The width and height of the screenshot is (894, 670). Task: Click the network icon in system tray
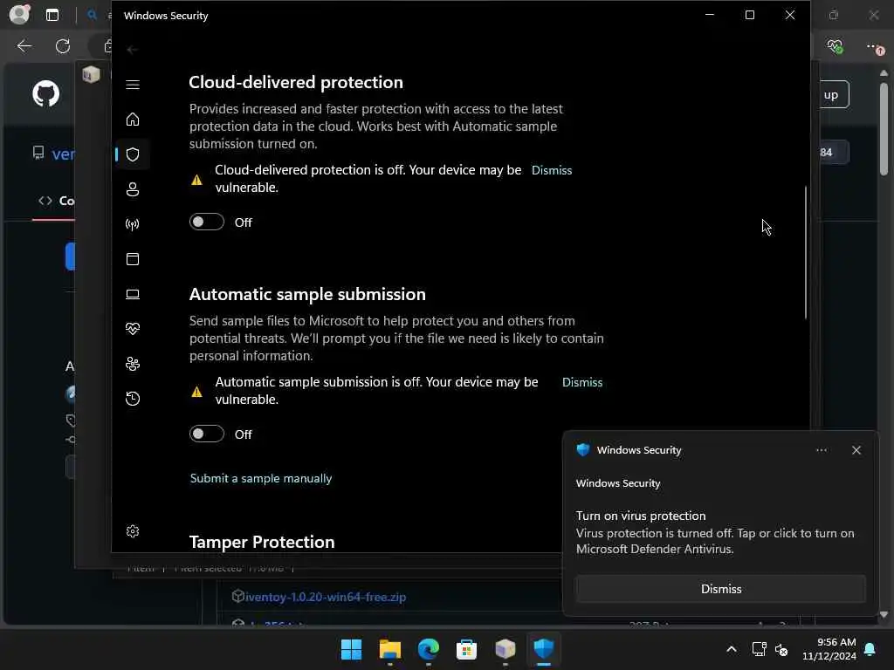[759, 649]
